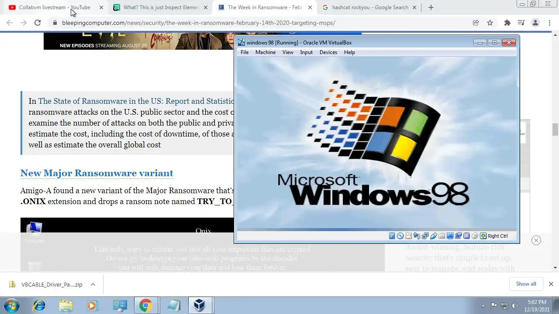
Task: Close the hashcat rockyou Google Search tab
Action: (x=415, y=7)
